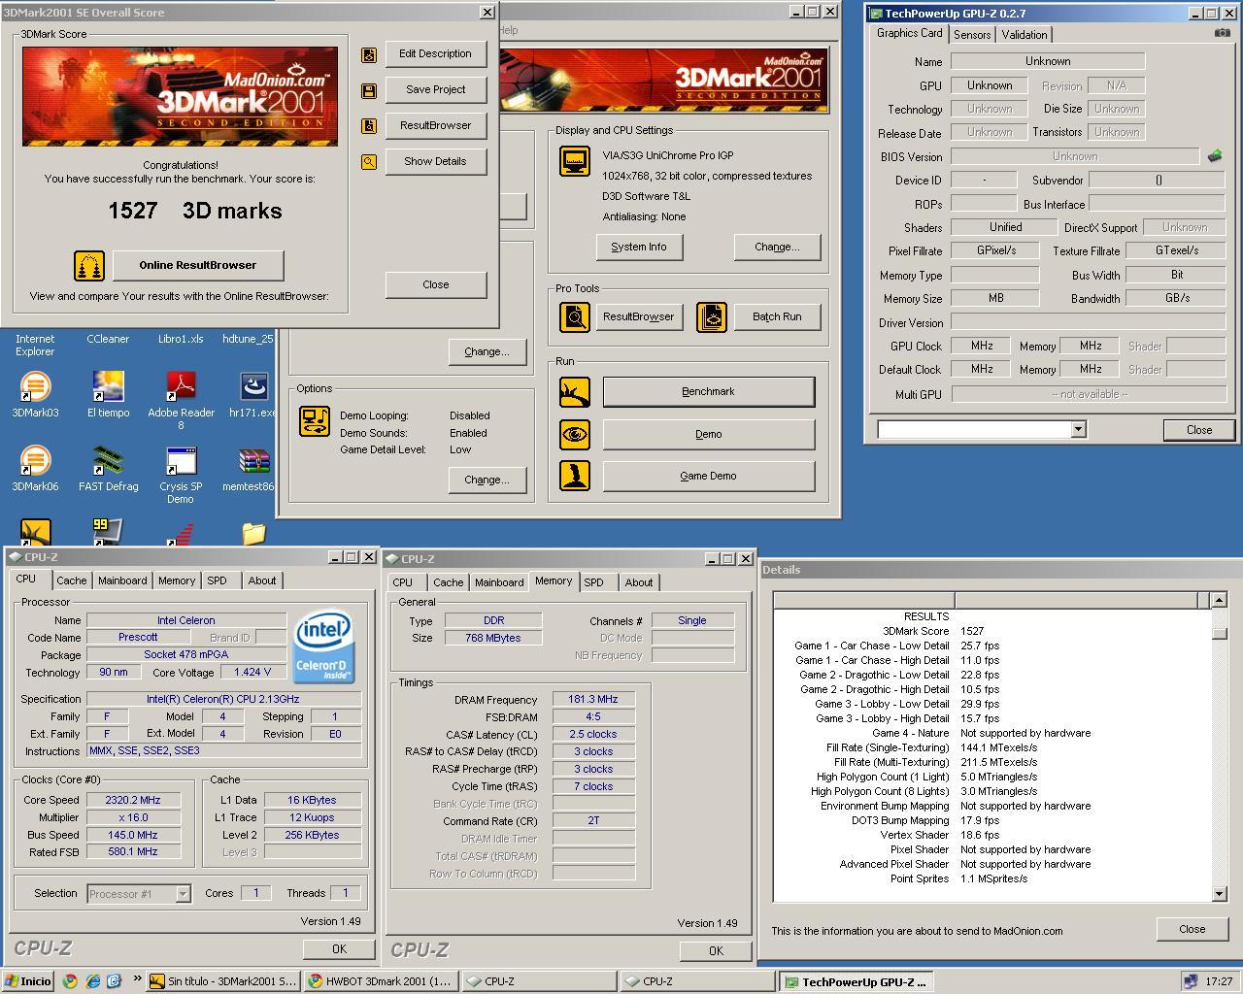This screenshot has width=1243, height=994.
Task: Select the SPD tab in right CPU-Z
Action: click(x=593, y=582)
